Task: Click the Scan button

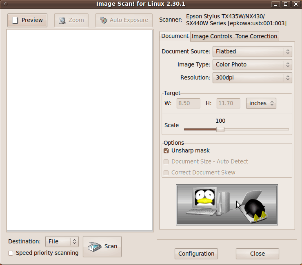Action: 102,247
